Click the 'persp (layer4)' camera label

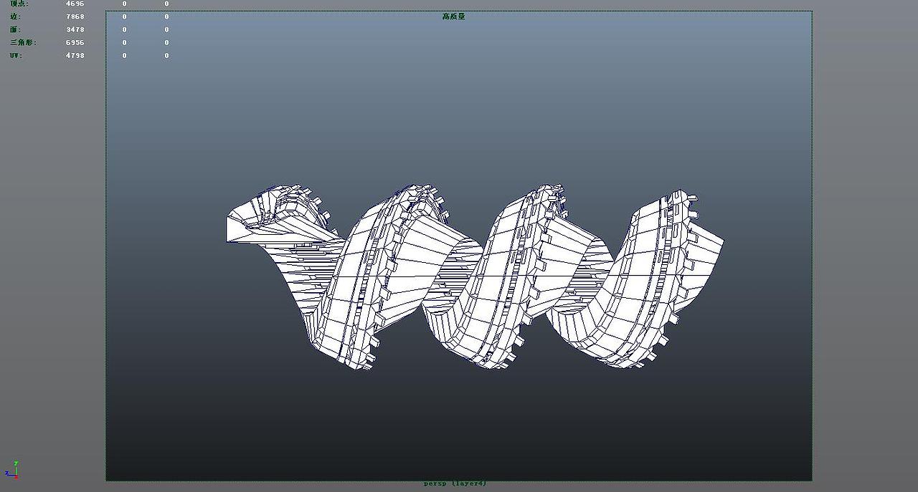tap(455, 483)
